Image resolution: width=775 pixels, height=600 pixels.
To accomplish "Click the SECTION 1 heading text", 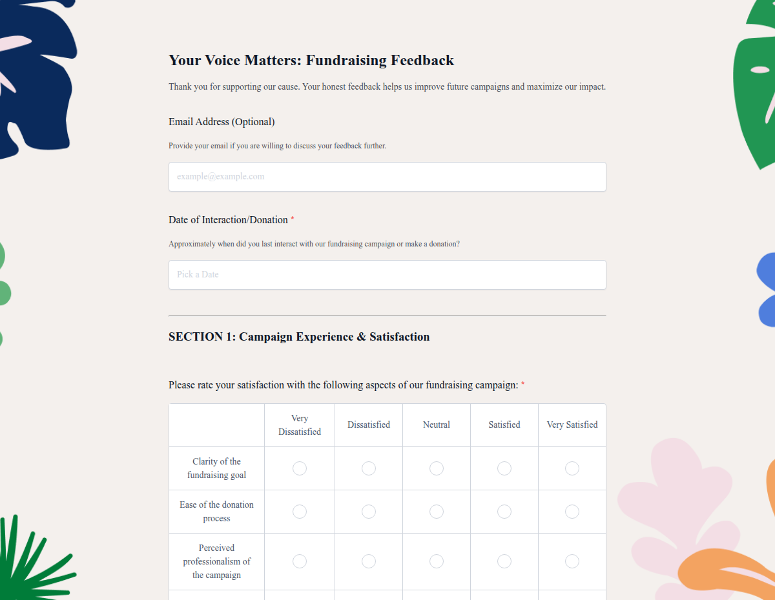I will pos(298,336).
